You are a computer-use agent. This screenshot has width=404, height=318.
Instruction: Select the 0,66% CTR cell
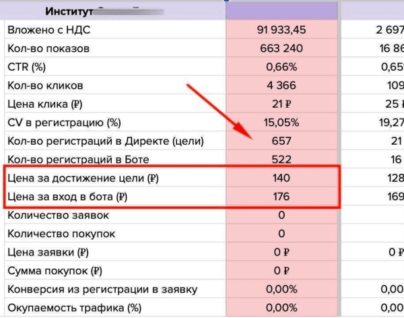281,67
